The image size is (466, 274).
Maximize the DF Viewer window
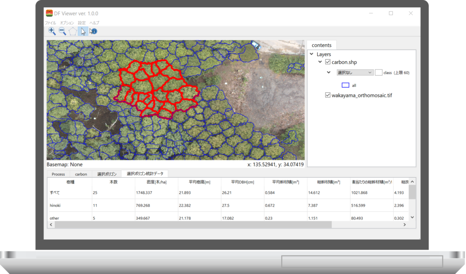pos(391,13)
